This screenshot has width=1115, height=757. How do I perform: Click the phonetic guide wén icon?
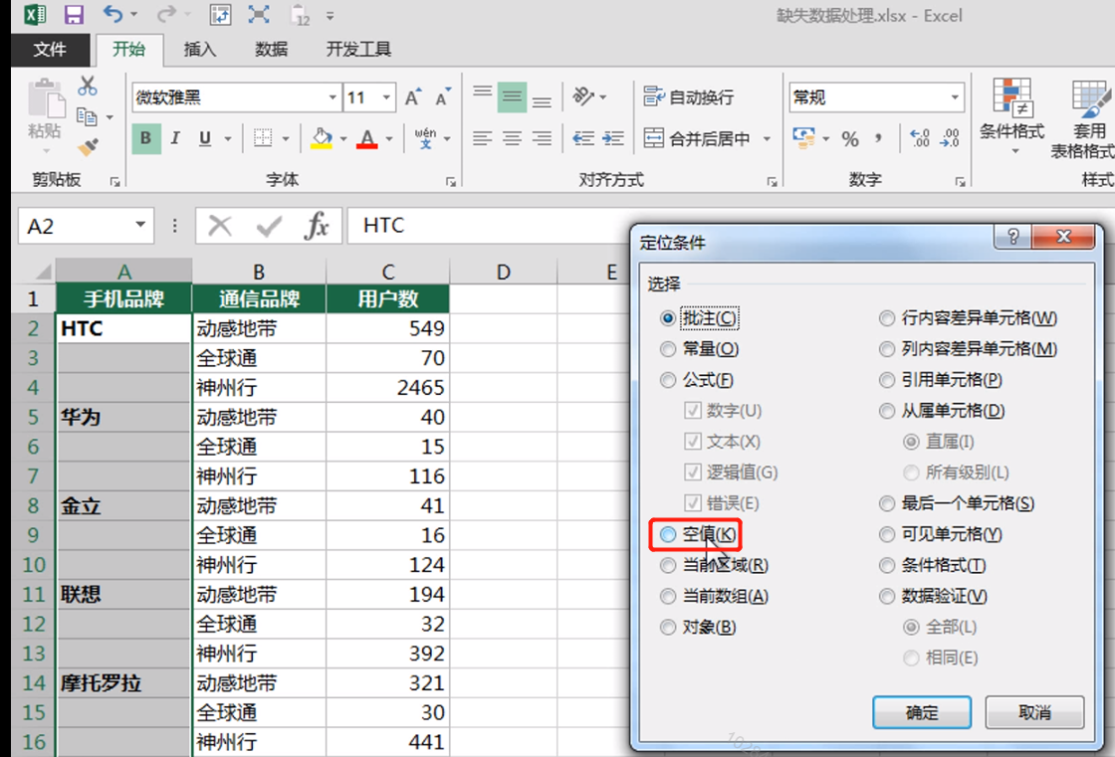(425, 138)
